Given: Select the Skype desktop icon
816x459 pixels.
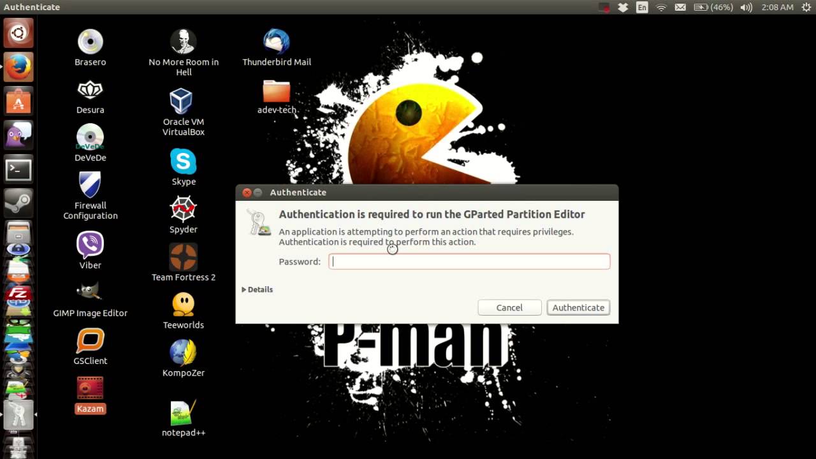Looking at the screenshot, I should coord(184,167).
